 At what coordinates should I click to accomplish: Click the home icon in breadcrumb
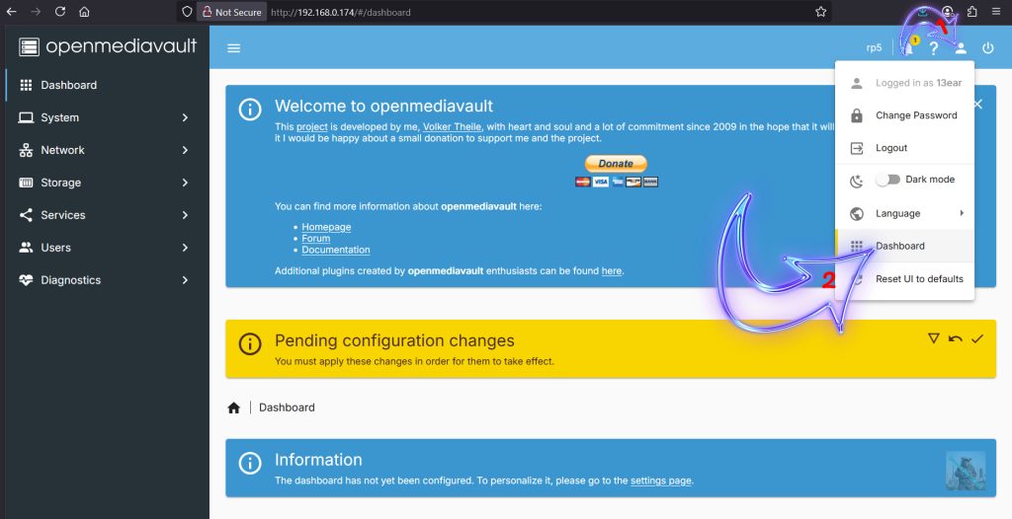(x=234, y=408)
